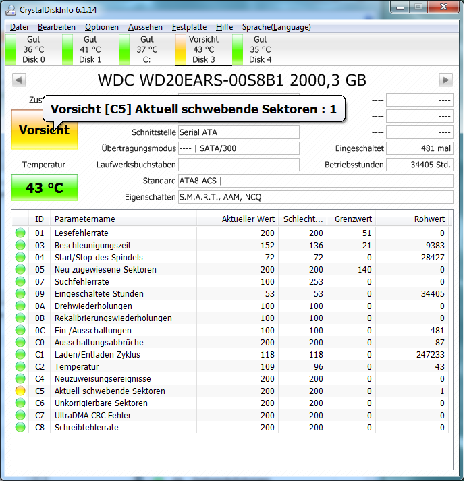The height and width of the screenshot is (481, 465).
Task: Select Disk 4 at 35 °C
Action: (261, 49)
